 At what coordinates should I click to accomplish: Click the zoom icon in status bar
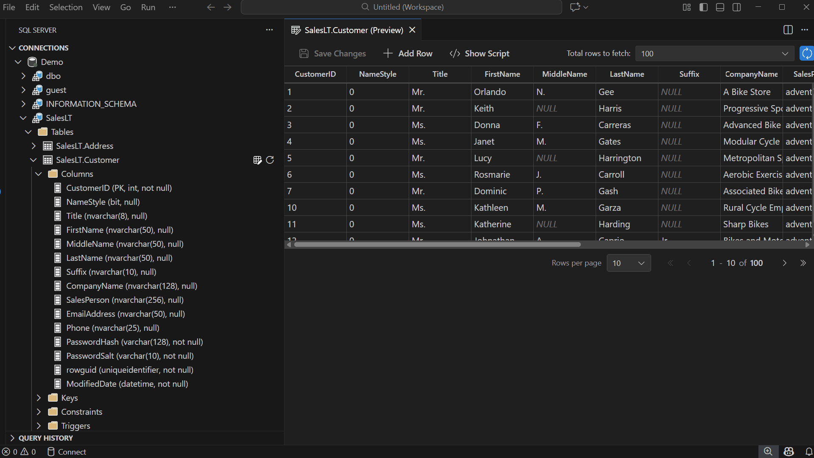(768, 452)
